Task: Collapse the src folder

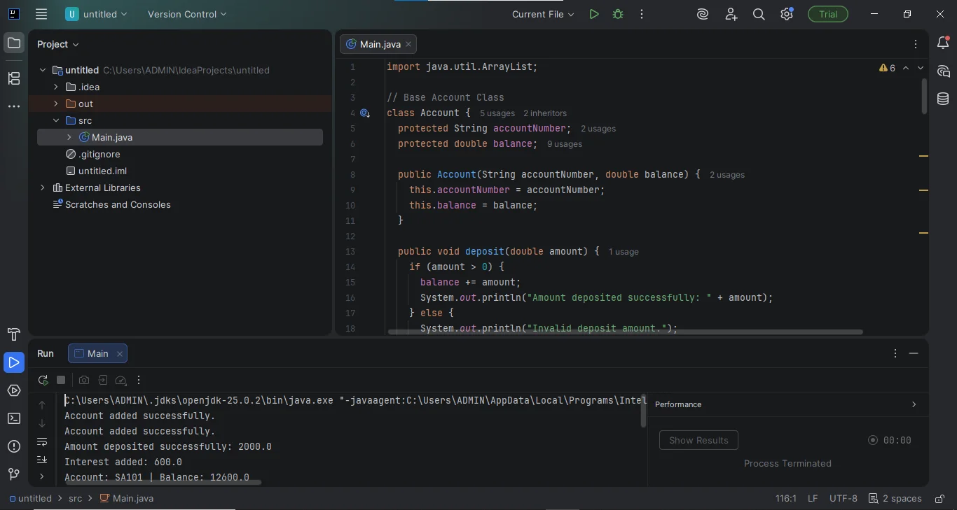Action: tap(56, 120)
